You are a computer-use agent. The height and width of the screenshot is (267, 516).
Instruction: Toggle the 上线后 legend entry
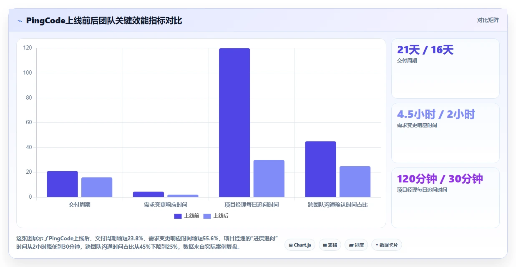click(x=216, y=216)
